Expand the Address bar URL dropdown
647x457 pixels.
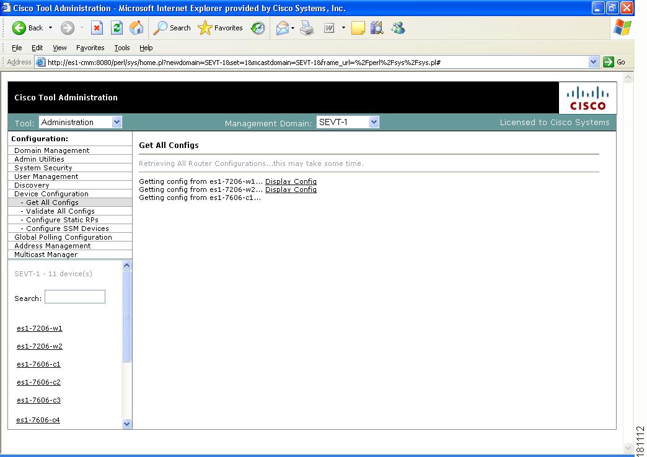(593, 62)
